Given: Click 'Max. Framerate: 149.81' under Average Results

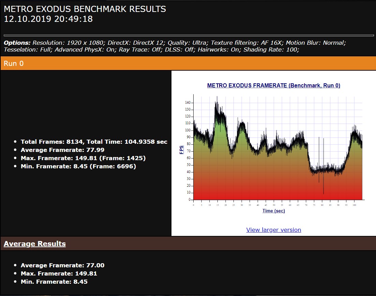Looking at the screenshot, I should pos(59,273).
